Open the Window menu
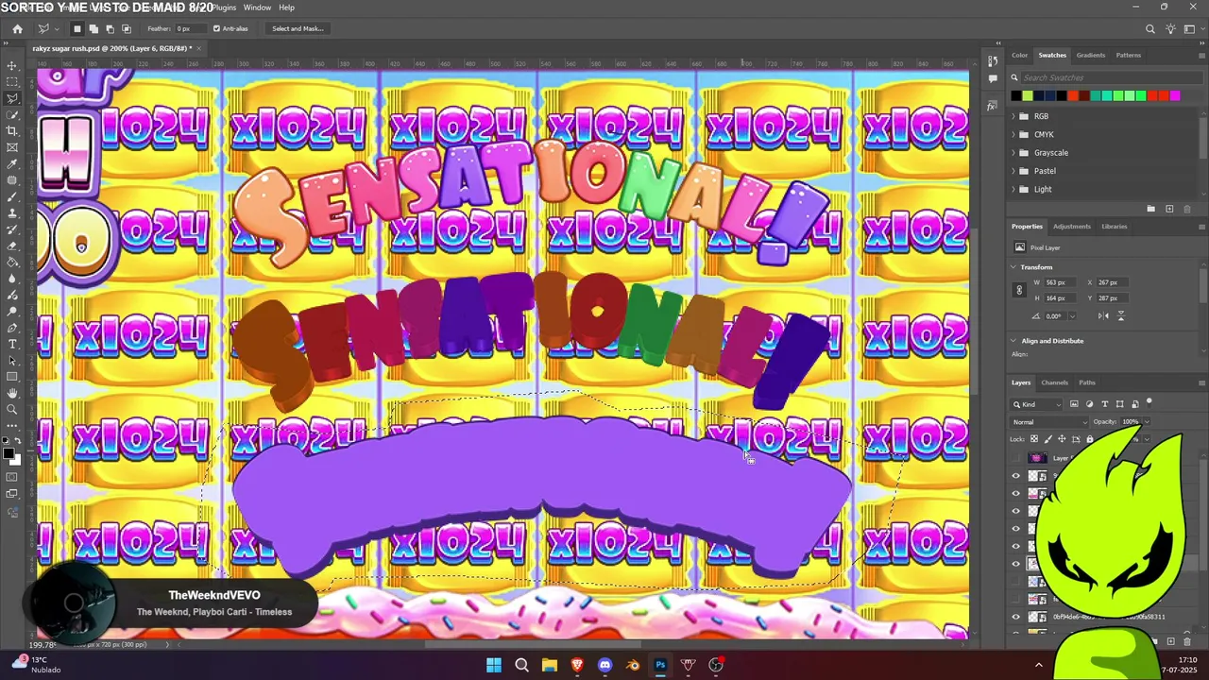 257,8
